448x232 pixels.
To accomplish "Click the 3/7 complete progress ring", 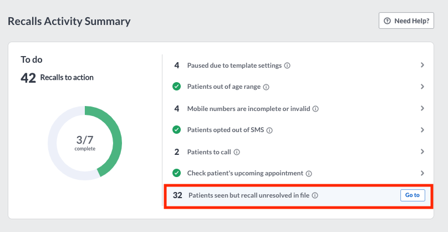I will (85, 143).
